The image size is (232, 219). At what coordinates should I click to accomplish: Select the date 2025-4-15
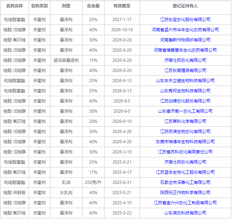(122, 203)
